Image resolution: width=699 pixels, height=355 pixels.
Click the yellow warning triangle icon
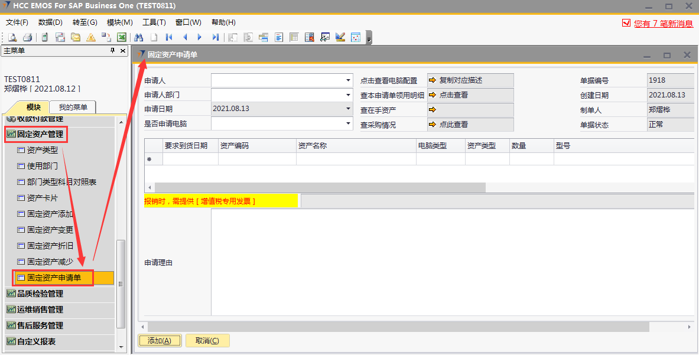[91, 37]
